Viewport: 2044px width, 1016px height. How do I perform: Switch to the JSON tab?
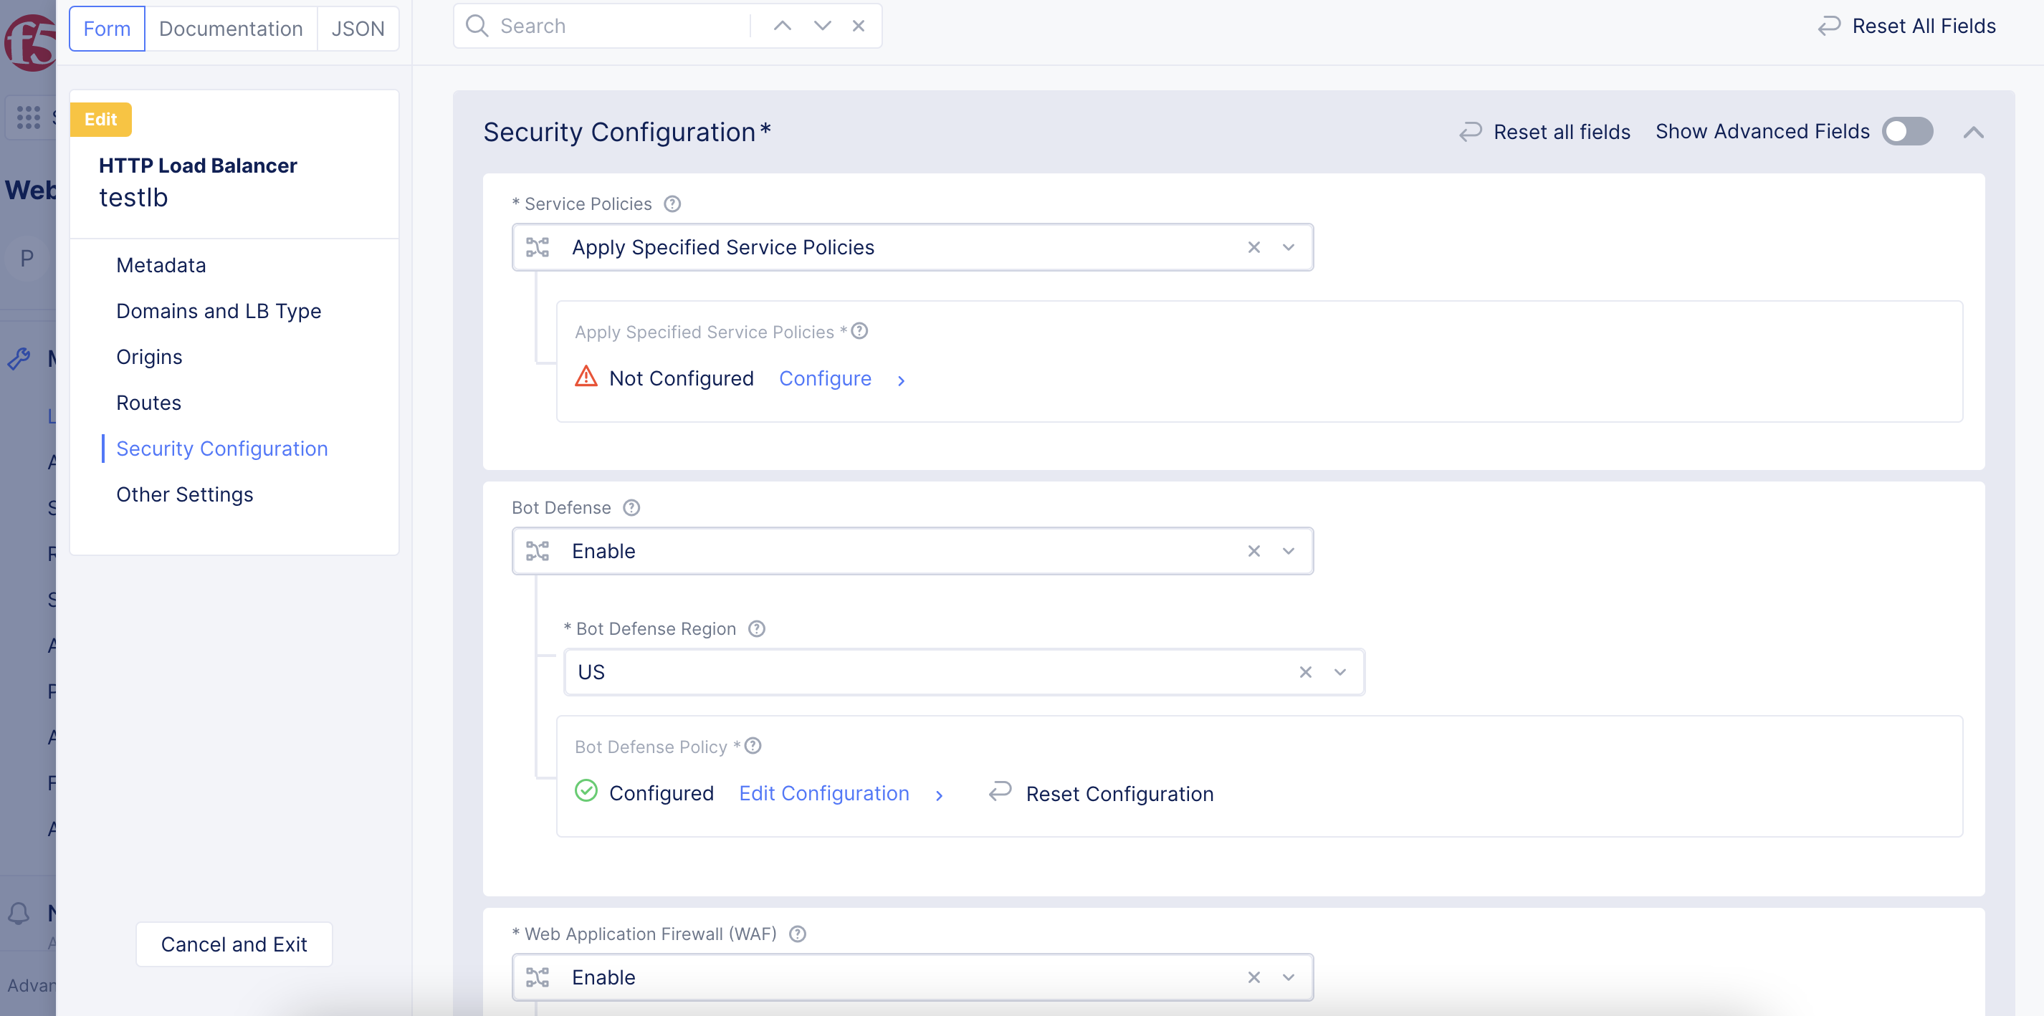coord(358,29)
